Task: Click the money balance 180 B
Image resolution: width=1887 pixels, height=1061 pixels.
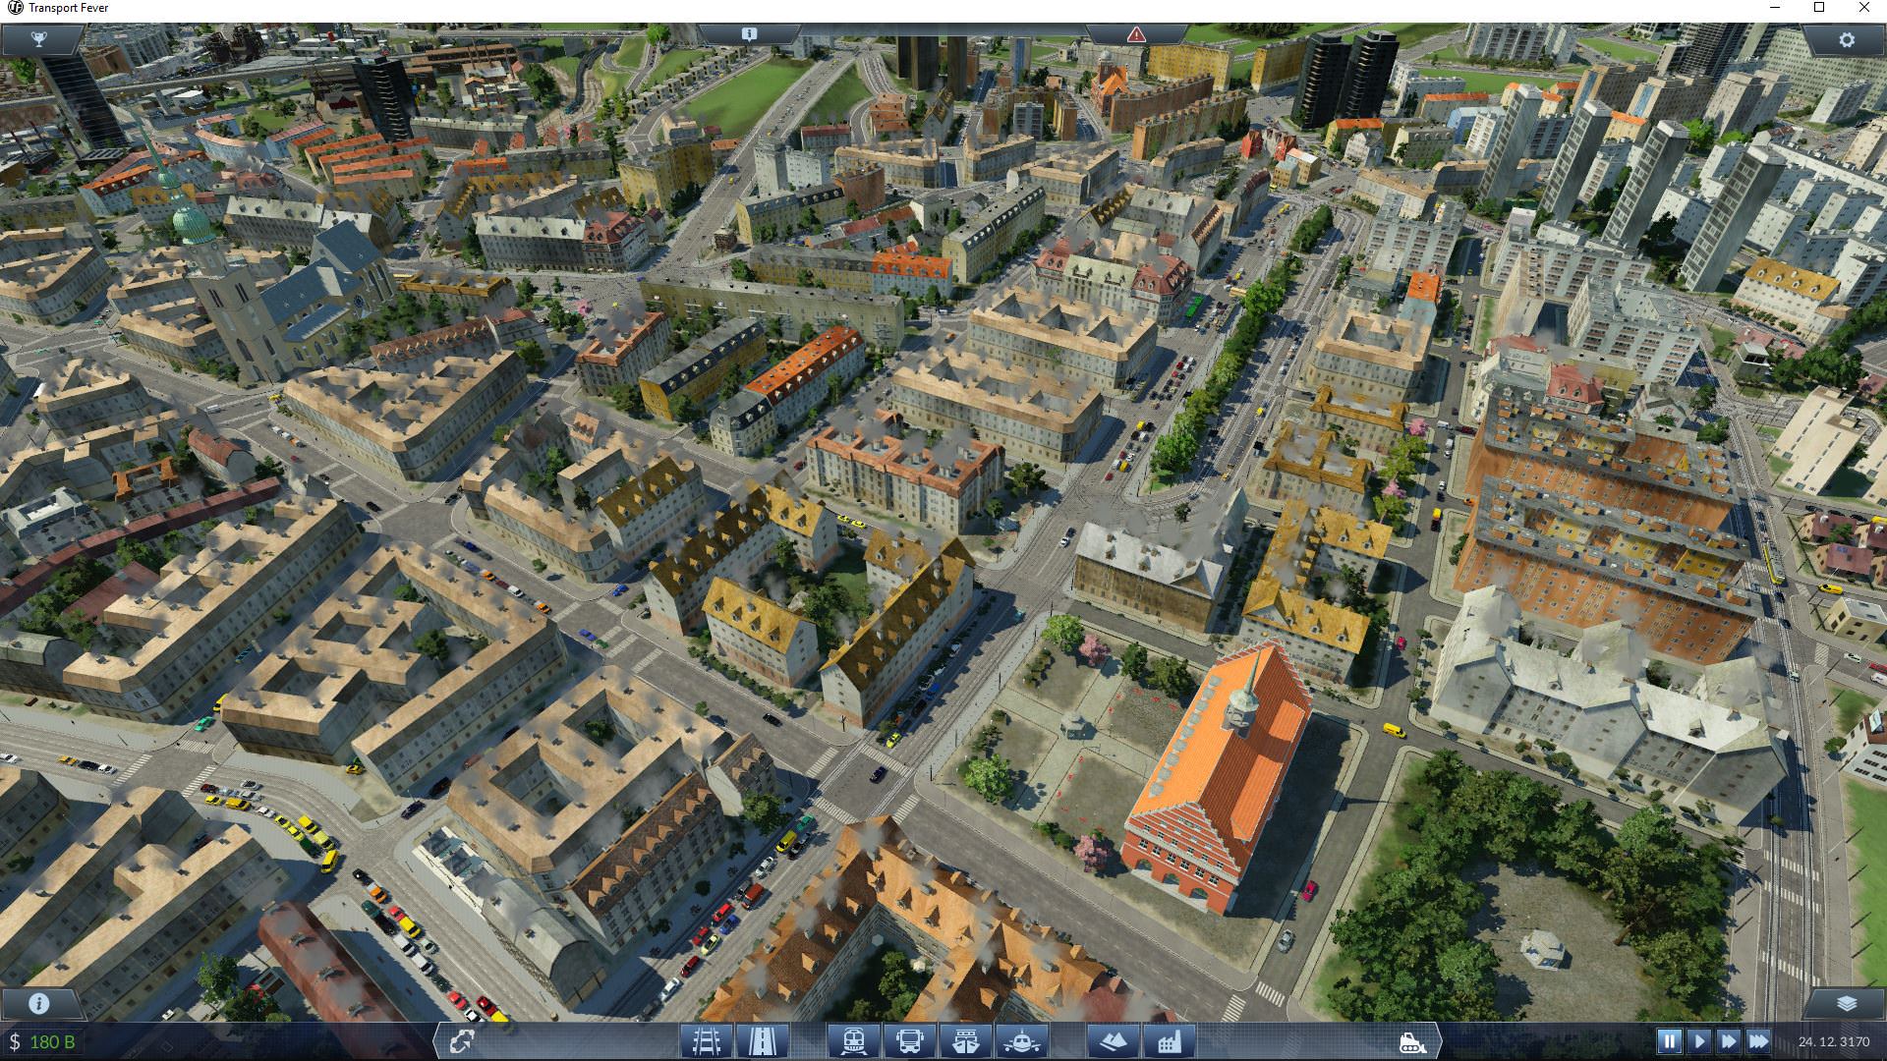Action: [x=41, y=1041]
